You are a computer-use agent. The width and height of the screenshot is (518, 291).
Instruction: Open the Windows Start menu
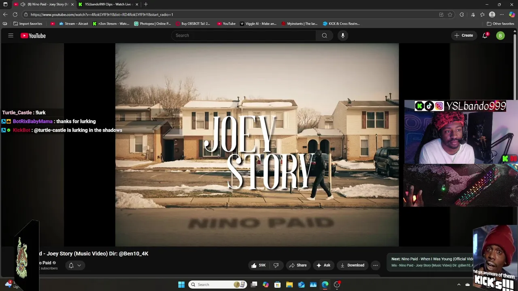(181, 285)
